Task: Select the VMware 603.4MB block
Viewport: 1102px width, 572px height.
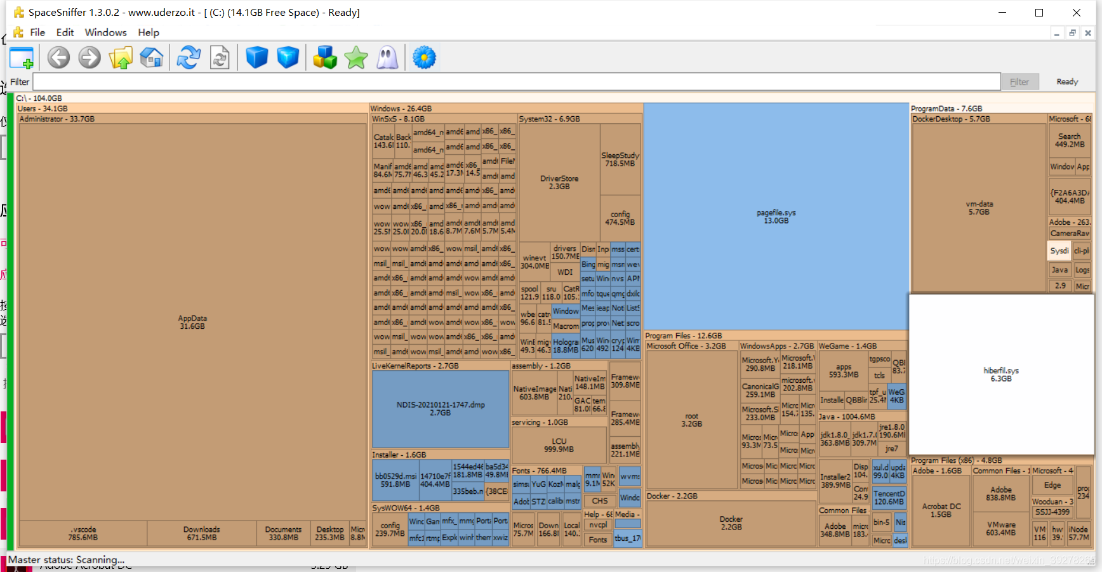Action: click(x=1000, y=529)
